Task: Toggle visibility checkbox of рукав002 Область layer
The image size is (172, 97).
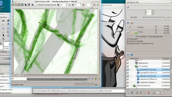Action: click(x=128, y=73)
